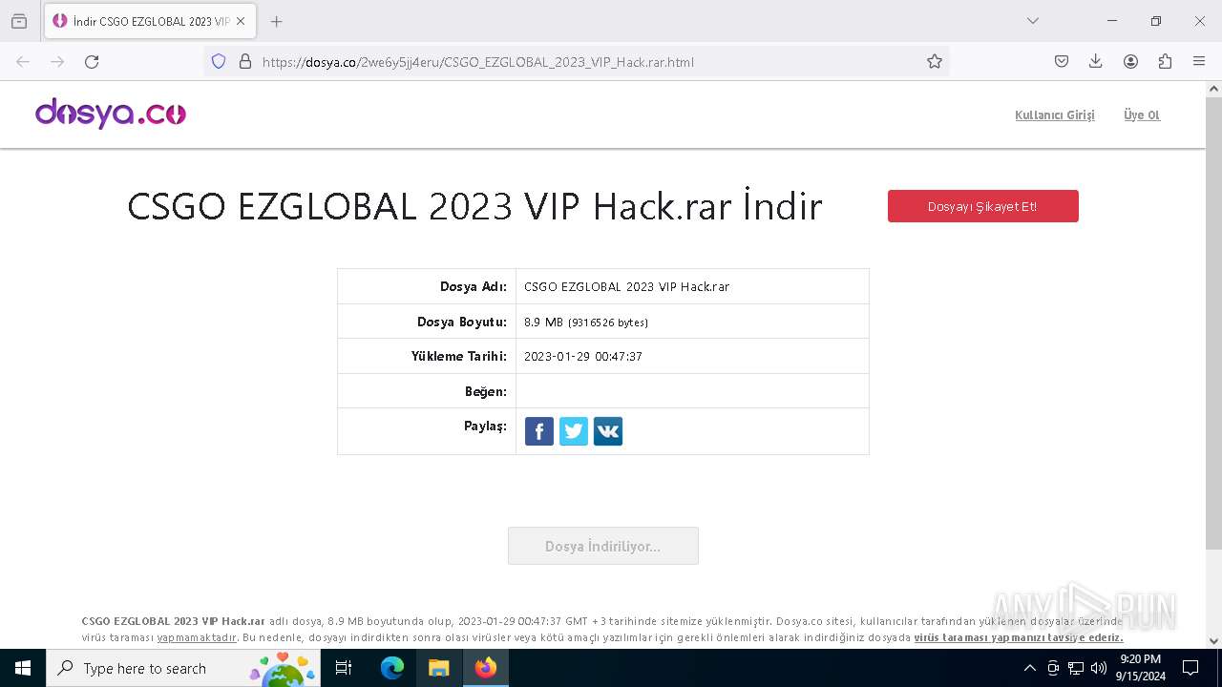
Task: Click the Dosyayı Şikayet Et! button
Action: pos(983,206)
